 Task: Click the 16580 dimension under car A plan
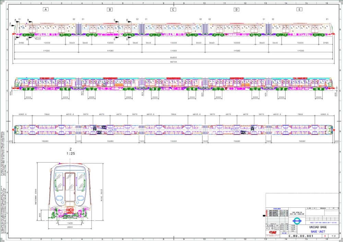pos(45,141)
